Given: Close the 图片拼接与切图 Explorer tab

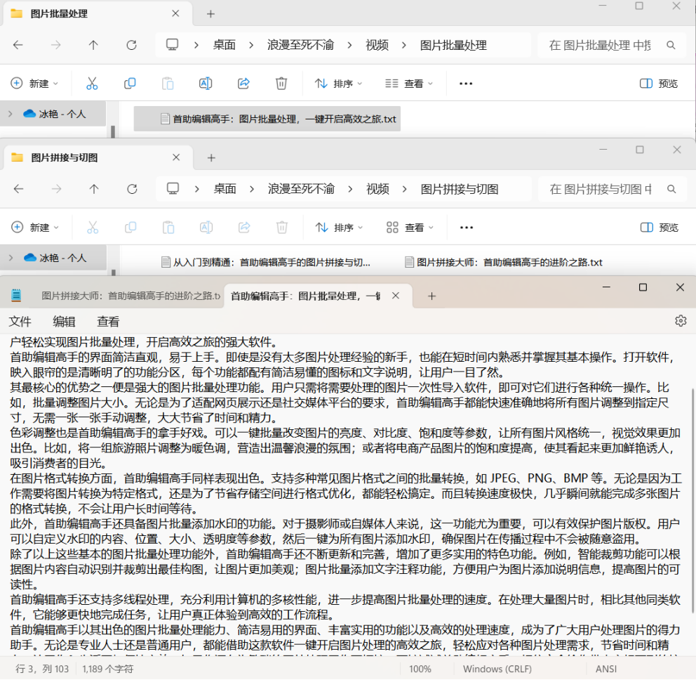Looking at the screenshot, I should pos(176,157).
